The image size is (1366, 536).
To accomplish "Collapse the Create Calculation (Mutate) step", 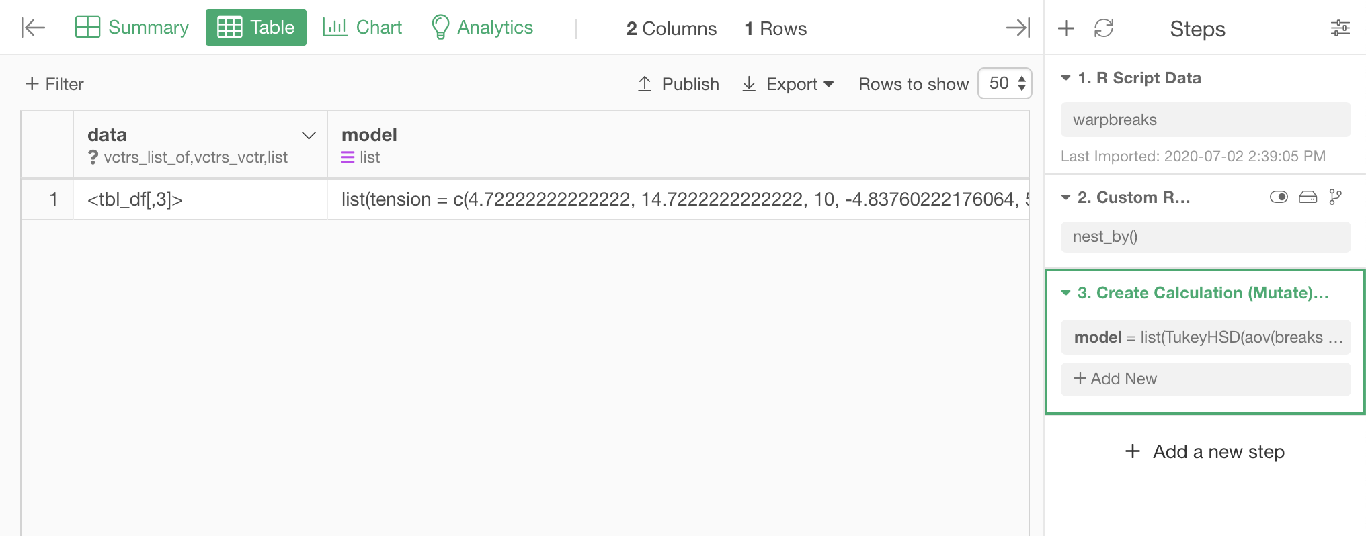I will 1066,293.
